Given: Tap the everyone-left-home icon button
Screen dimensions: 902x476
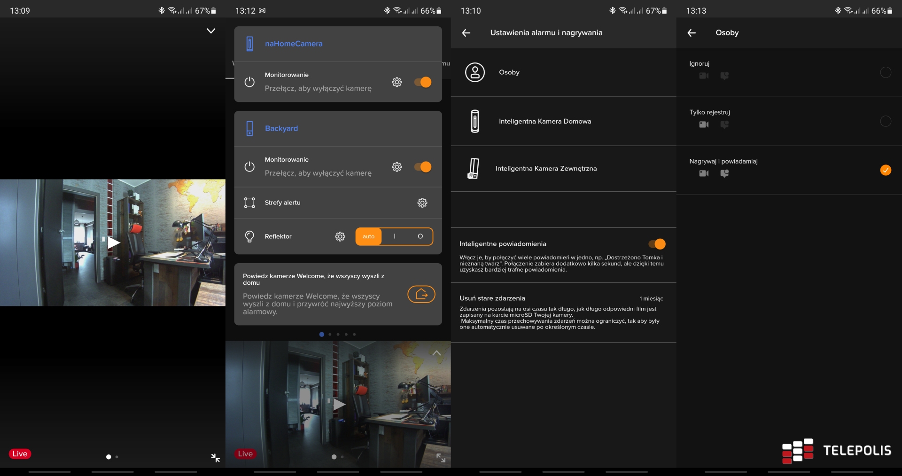Looking at the screenshot, I should pyautogui.click(x=421, y=294).
